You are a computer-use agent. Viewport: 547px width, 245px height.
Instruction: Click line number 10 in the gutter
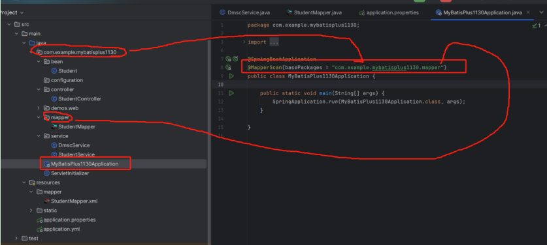tap(220, 85)
